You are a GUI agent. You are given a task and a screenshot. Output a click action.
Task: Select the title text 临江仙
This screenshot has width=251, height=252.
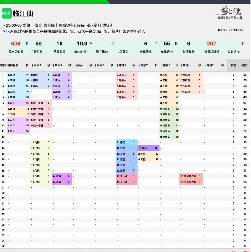click(x=23, y=14)
